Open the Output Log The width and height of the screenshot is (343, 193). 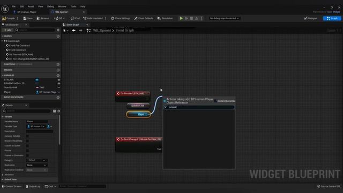33,187
